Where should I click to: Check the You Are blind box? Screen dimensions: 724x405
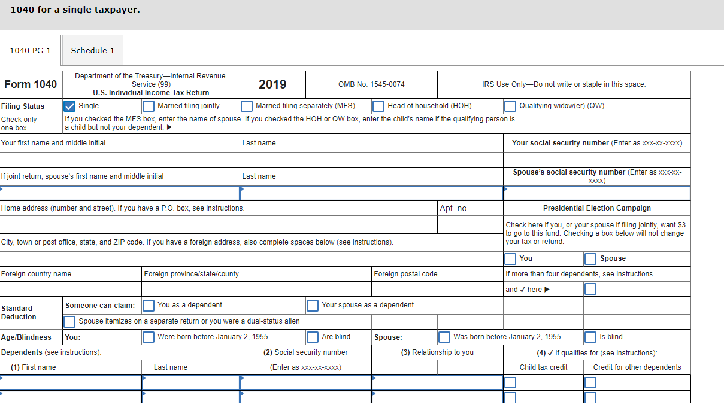coord(313,337)
